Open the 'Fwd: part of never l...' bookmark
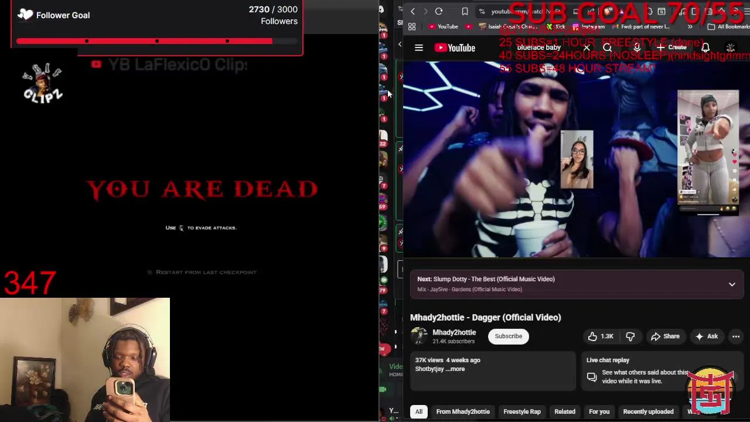Viewport: 750px width, 422px height. 641,27
